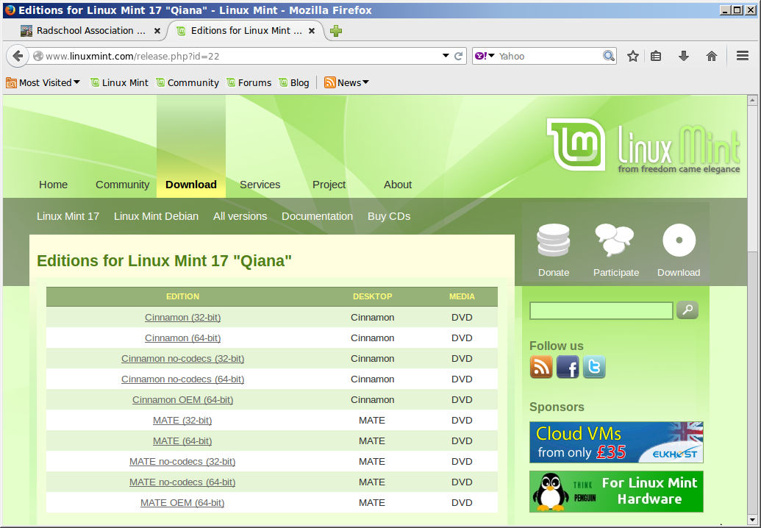Click the Think Penguin Linux Mint Hardware banner
The height and width of the screenshot is (528, 761).
tap(616, 491)
